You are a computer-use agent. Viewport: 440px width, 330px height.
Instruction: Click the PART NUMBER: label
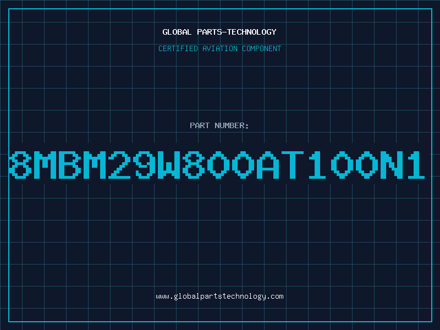coord(219,125)
